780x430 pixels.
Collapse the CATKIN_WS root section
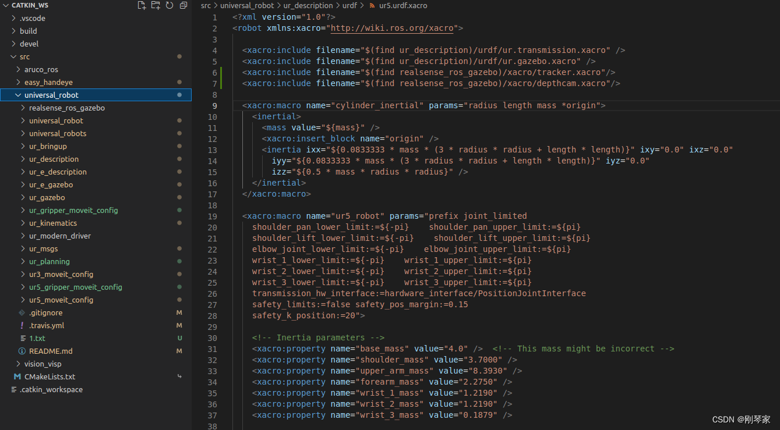(x=6, y=5)
